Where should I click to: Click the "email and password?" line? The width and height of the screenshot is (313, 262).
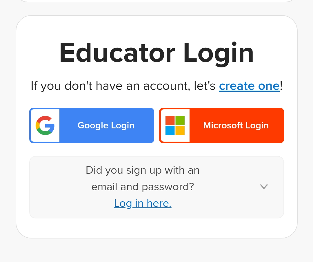pyautogui.click(x=143, y=187)
